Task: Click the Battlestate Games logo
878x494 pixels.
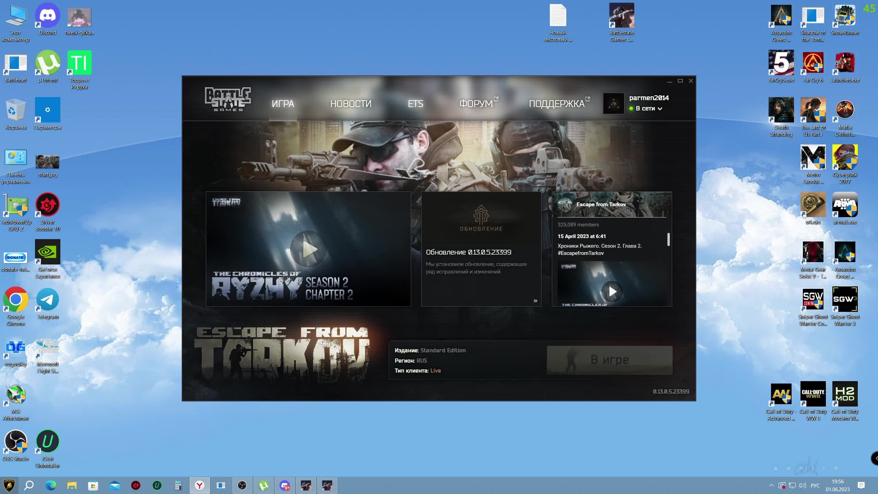Action: click(x=228, y=99)
